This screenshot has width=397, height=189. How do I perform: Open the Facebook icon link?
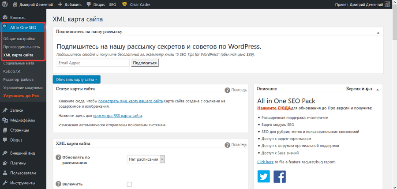pos(280,176)
